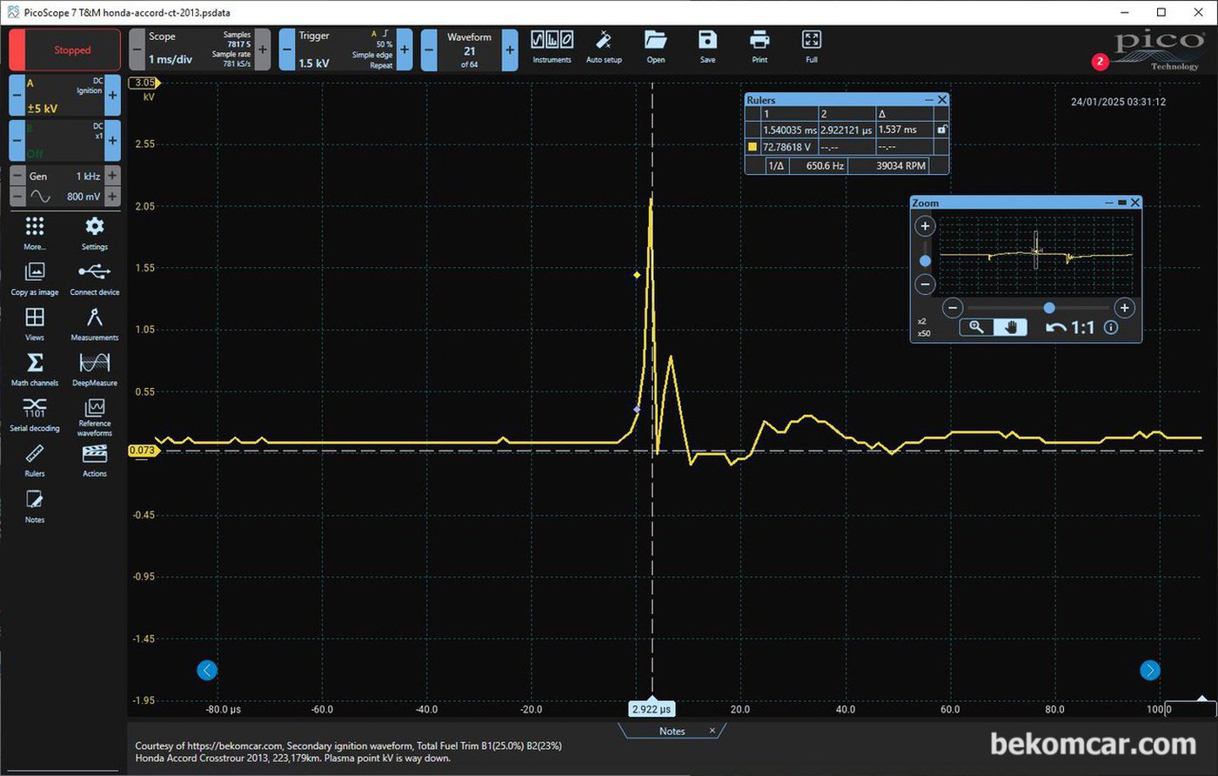Open the DeepMeasure tool
This screenshot has width=1218, height=776.
[x=94, y=368]
